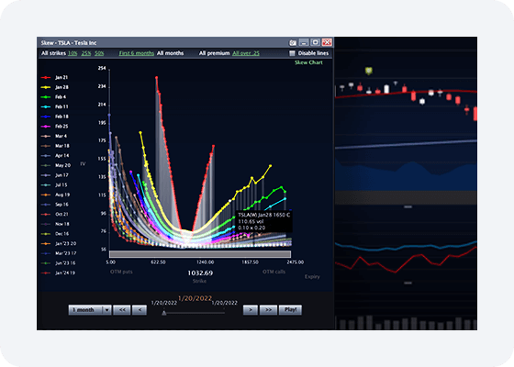Click the fast forward >> button
The image size is (514, 367).
pyautogui.click(x=268, y=310)
